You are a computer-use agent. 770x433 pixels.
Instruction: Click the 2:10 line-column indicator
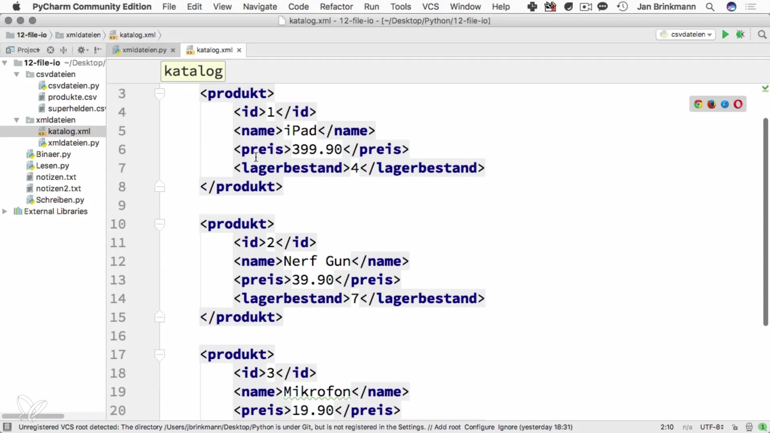pos(667,427)
